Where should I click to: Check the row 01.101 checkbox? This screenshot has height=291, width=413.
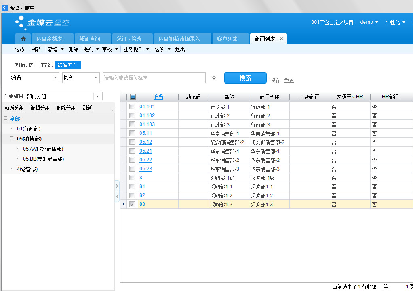pos(132,107)
